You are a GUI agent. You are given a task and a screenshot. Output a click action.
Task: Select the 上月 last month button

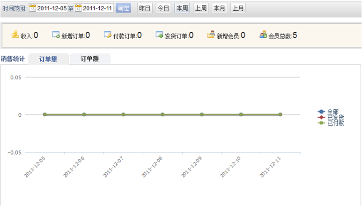coord(238,8)
